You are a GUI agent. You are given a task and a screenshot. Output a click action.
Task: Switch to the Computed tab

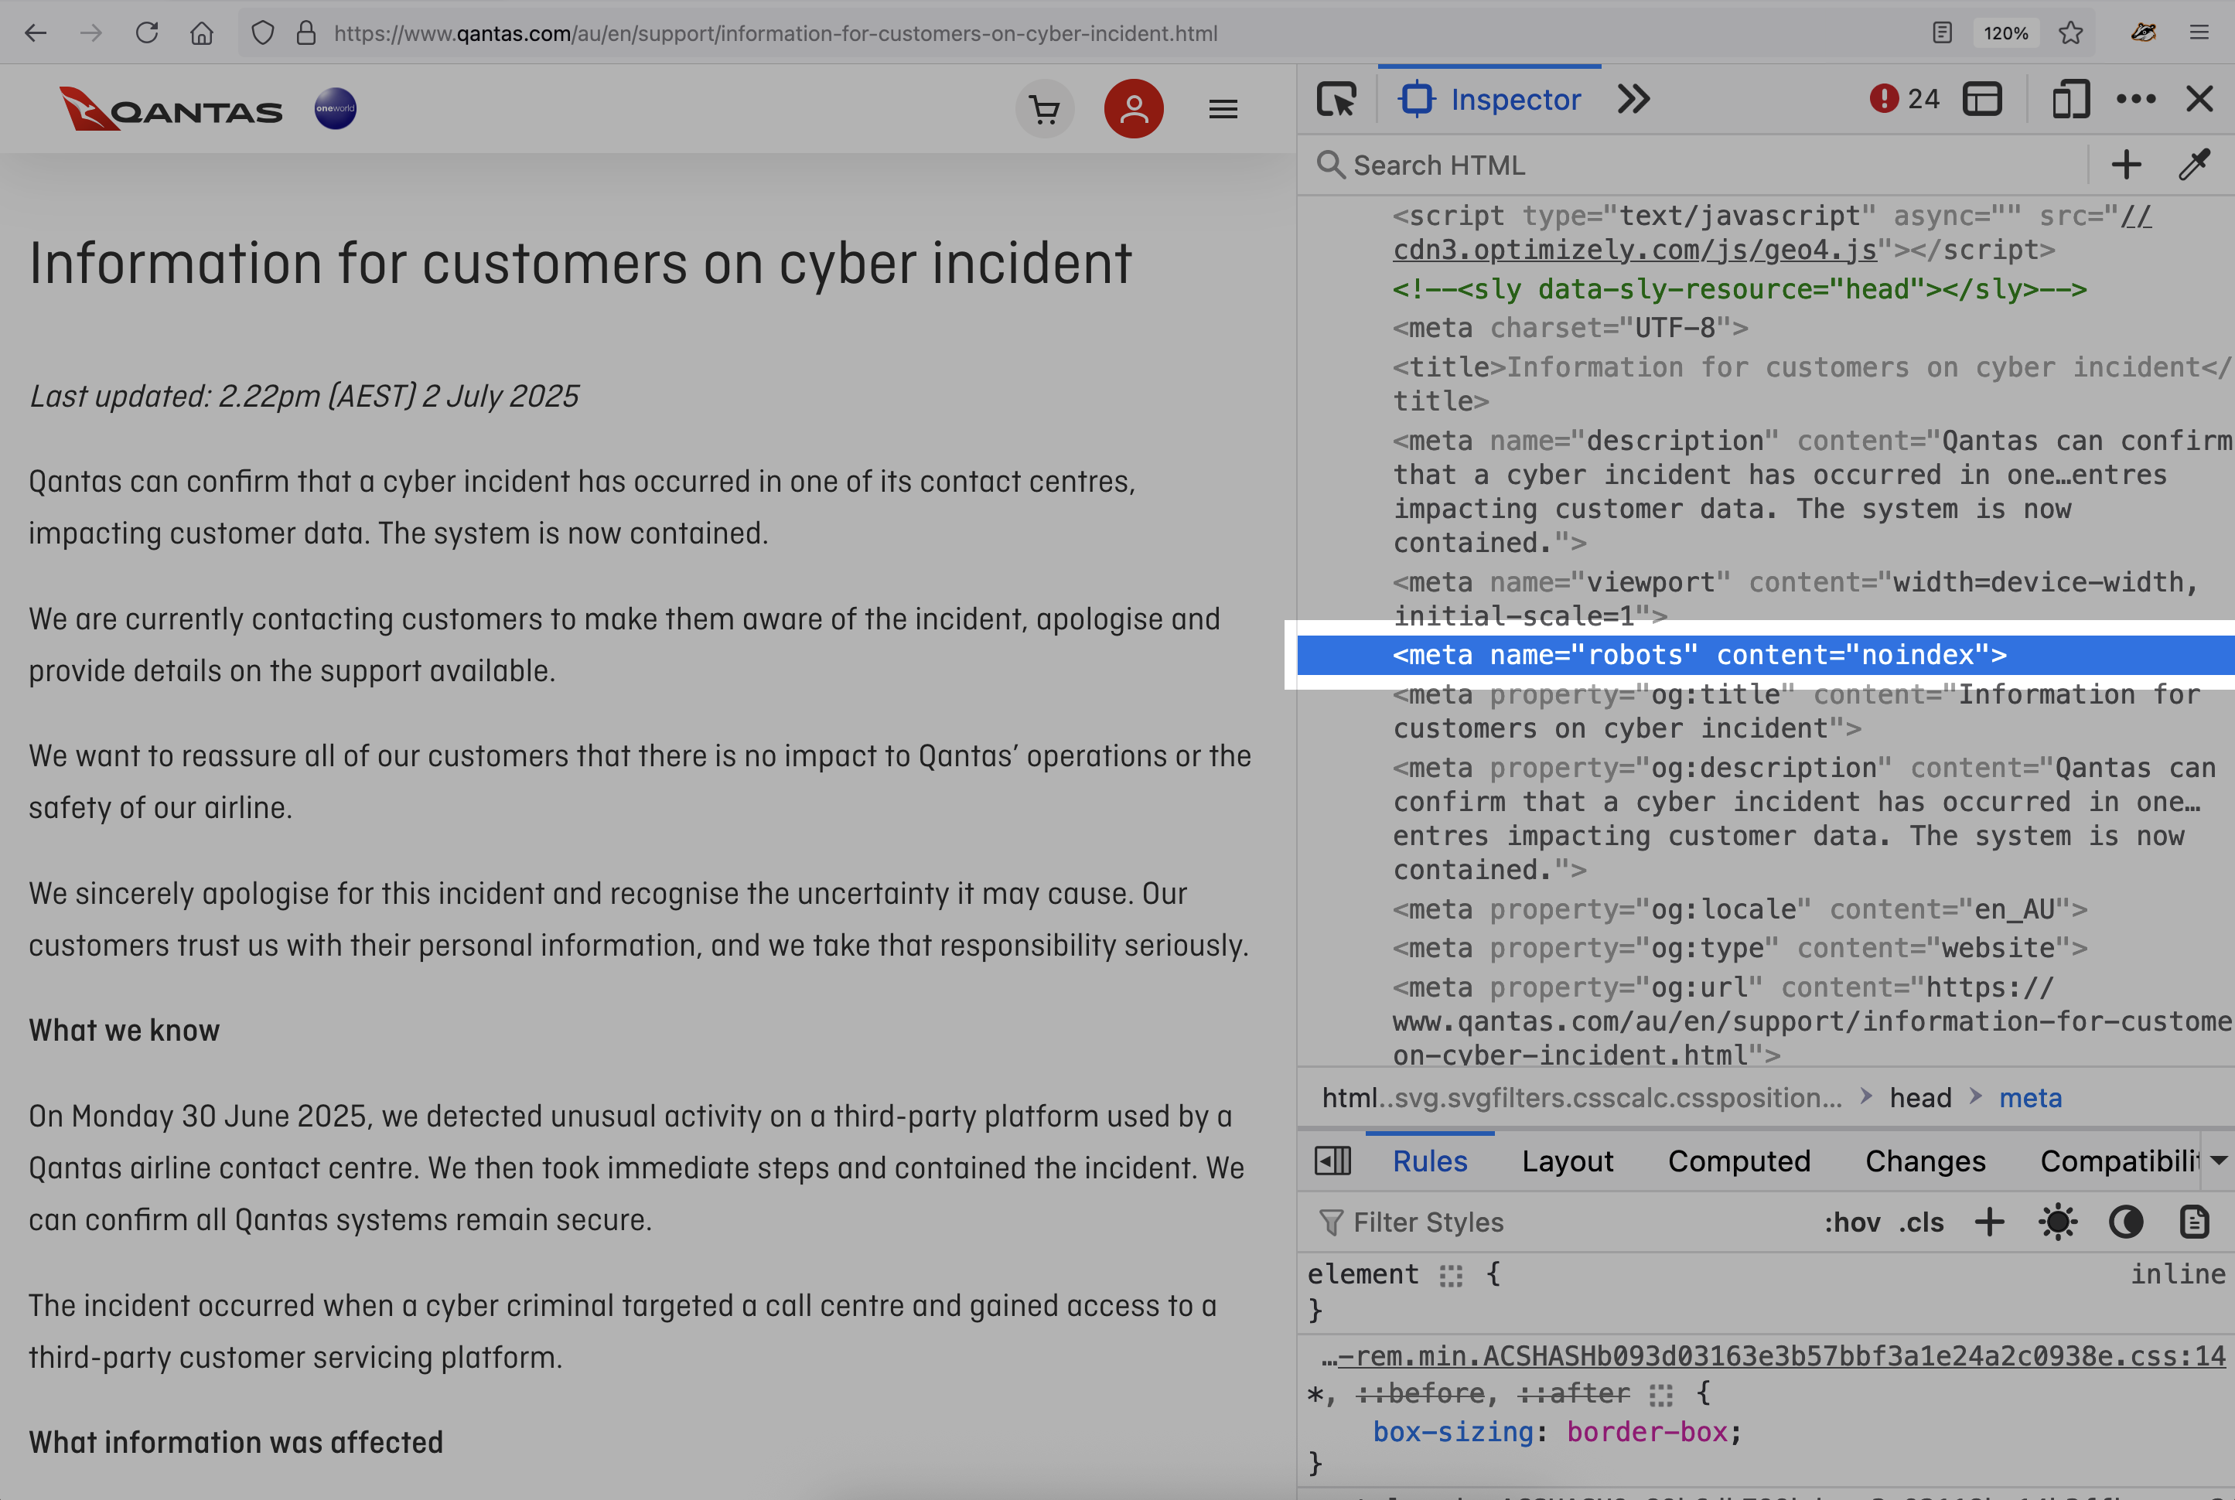pyautogui.click(x=1739, y=1161)
